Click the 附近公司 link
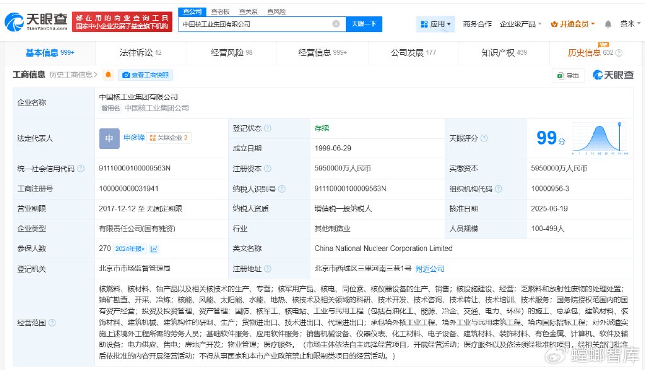Image resolution: width=645 pixels, height=370 pixels. [x=430, y=269]
